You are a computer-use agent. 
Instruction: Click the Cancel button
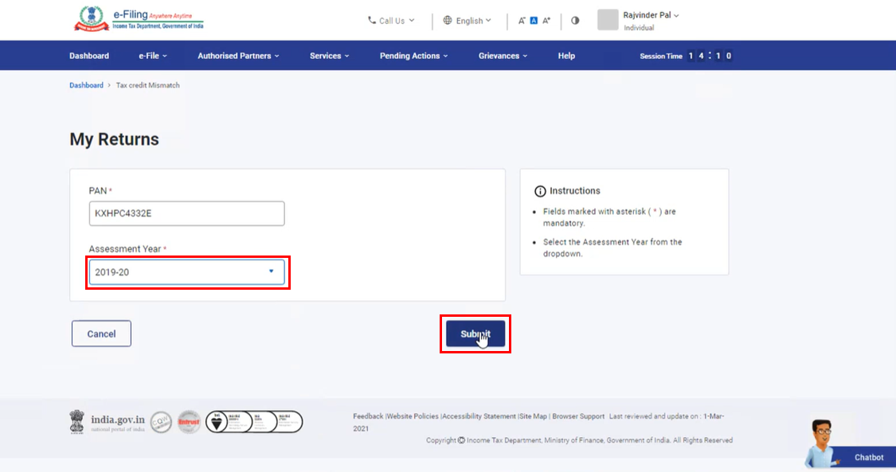click(x=101, y=334)
